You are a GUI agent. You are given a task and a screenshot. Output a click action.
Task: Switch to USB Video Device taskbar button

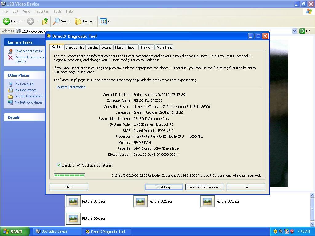pyautogui.click(x=57, y=231)
